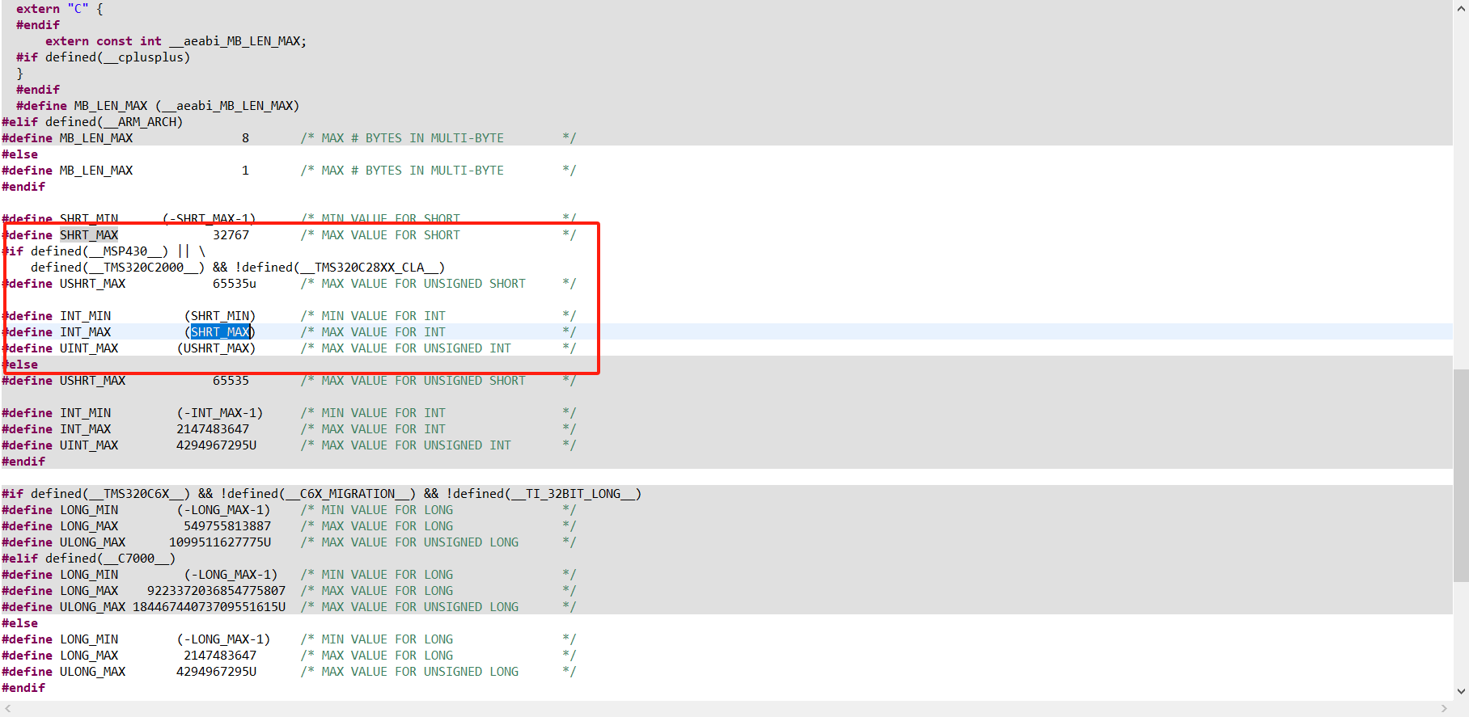Click the 65535u value of USHRT_MAX
The height and width of the screenshot is (717, 1469).
(x=235, y=284)
